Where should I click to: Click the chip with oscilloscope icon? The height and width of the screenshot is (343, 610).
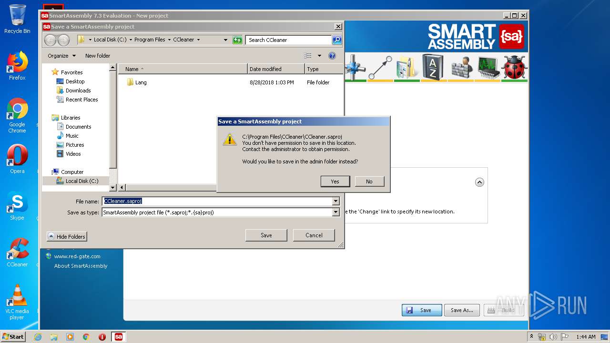[488, 67]
